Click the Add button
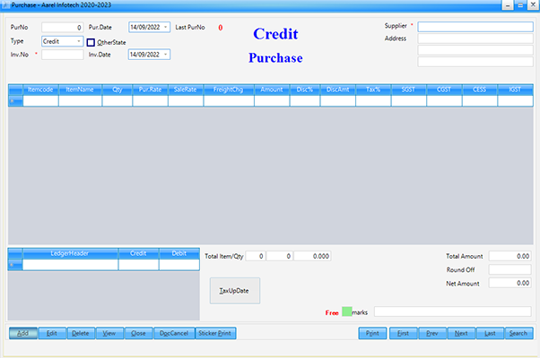Screen dimensions: 540x358 pyautogui.click(x=22, y=333)
